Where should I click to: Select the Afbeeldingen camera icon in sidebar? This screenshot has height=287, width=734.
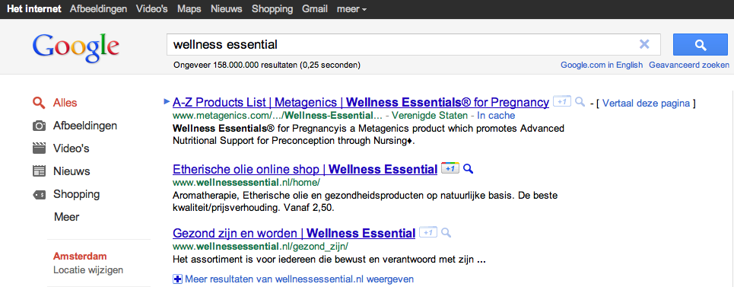pyautogui.click(x=40, y=126)
